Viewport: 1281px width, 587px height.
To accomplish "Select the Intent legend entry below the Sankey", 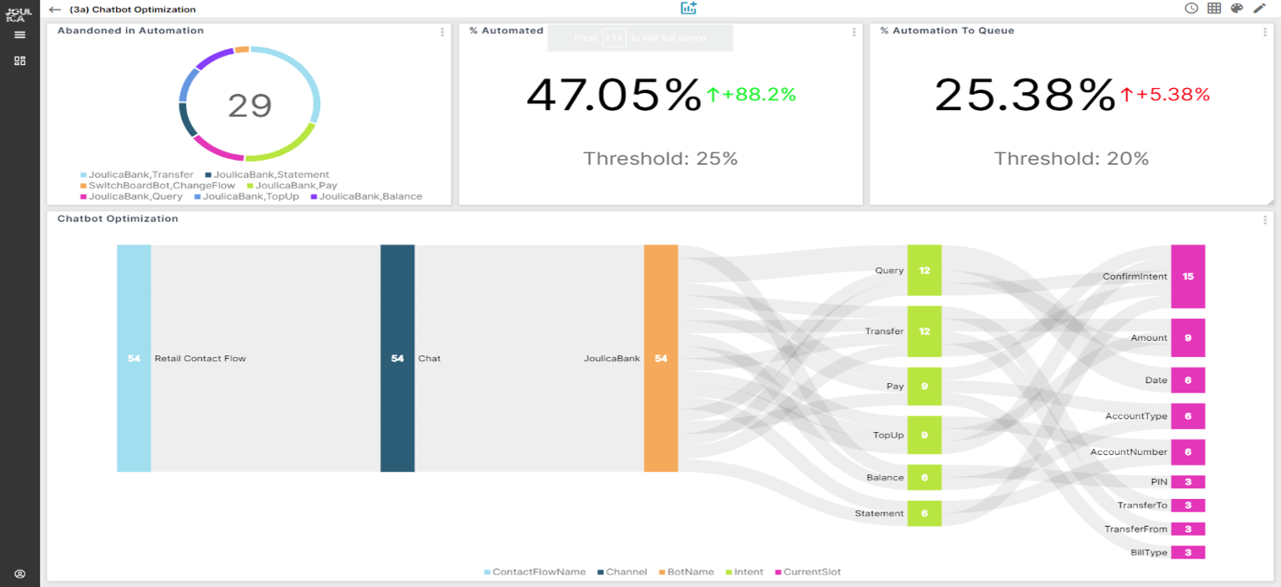I will pos(744,573).
